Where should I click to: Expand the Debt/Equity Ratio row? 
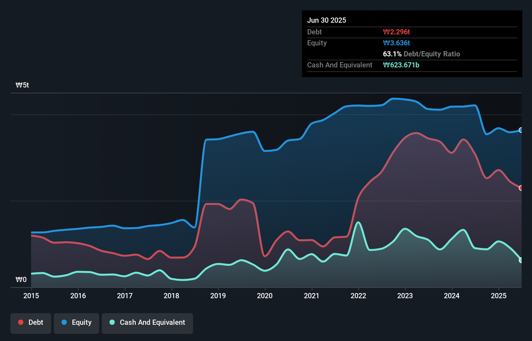coord(421,54)
